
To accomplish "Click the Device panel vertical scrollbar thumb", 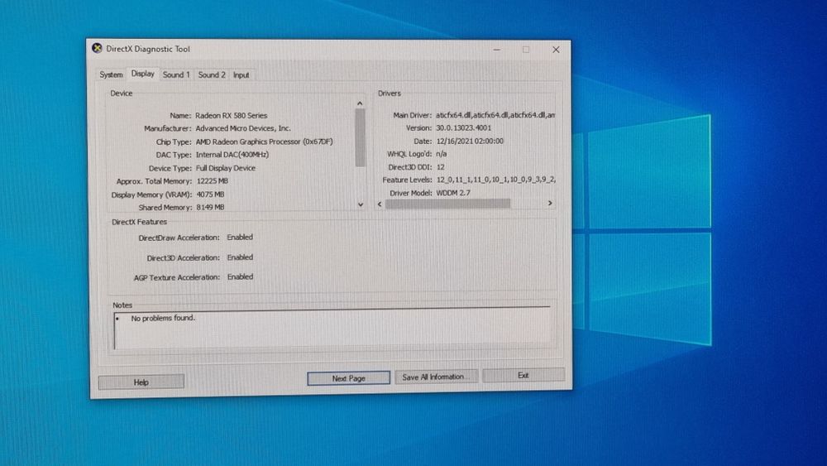I will 361,138.
